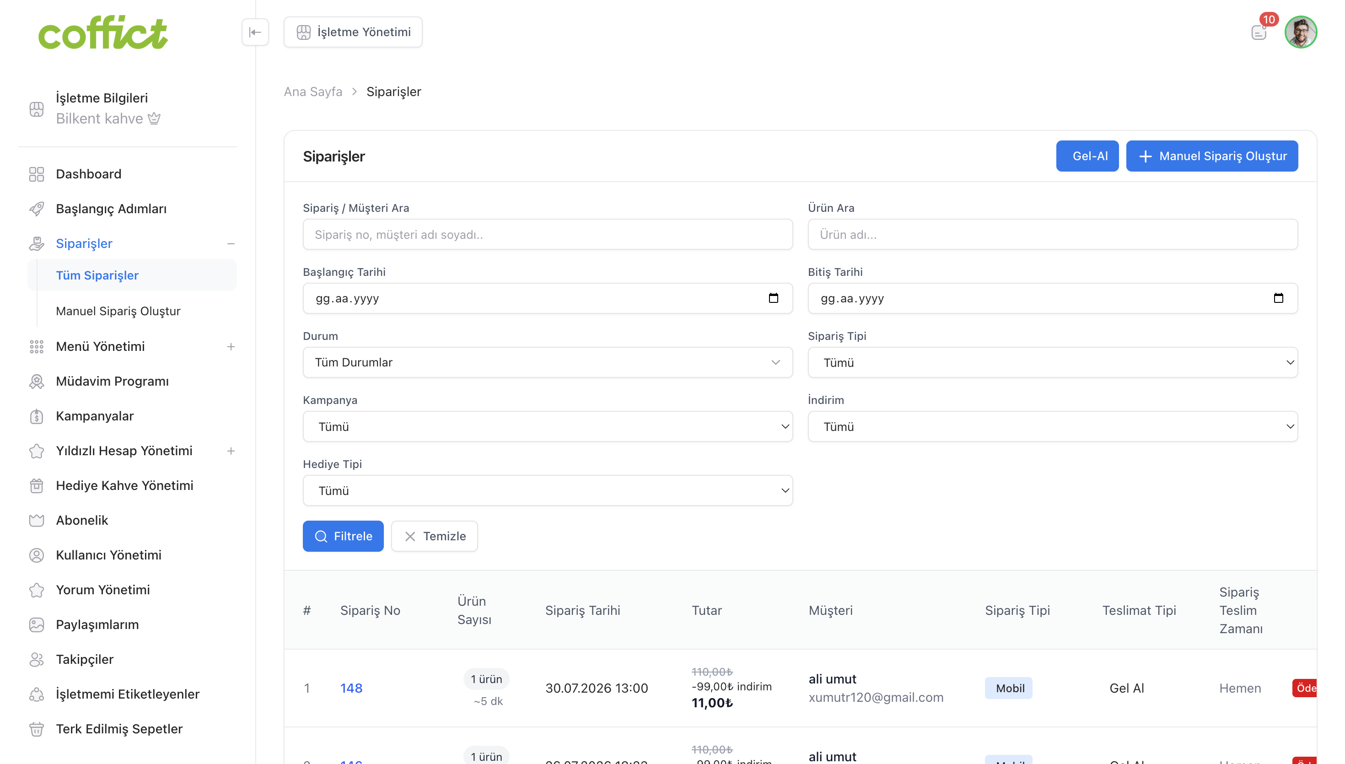This screenshot has height=764, width=1345.
Task: Click the coffict logo
Action: coord(103,32)
